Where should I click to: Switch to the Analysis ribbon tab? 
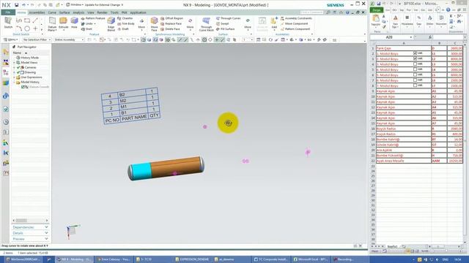(x=78, y=12)
